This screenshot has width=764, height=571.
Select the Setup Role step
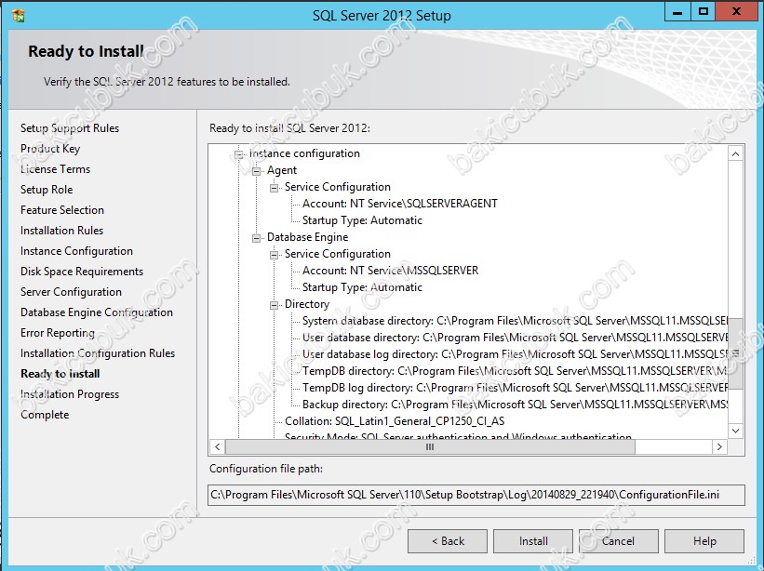[47, 190]
